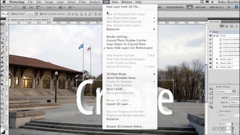Select the 3D mesh tool in panel
This screenshot has width=240, height=135.
click(x=211, y=97)
